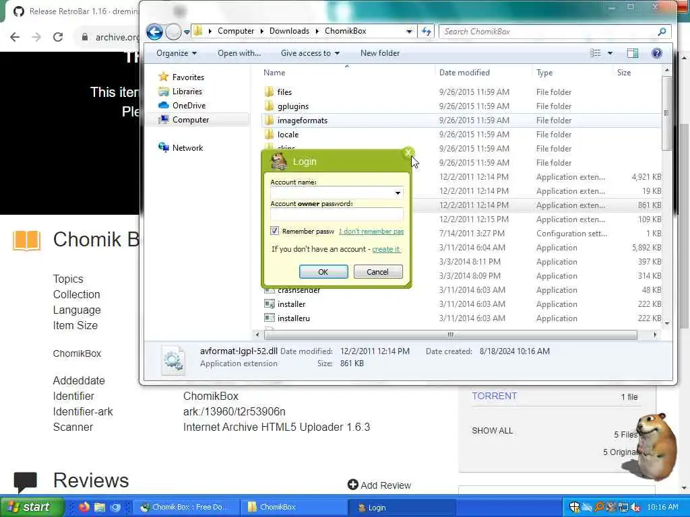Click the create it account link
The image size is (690, 517).
(x=386, y=249)
